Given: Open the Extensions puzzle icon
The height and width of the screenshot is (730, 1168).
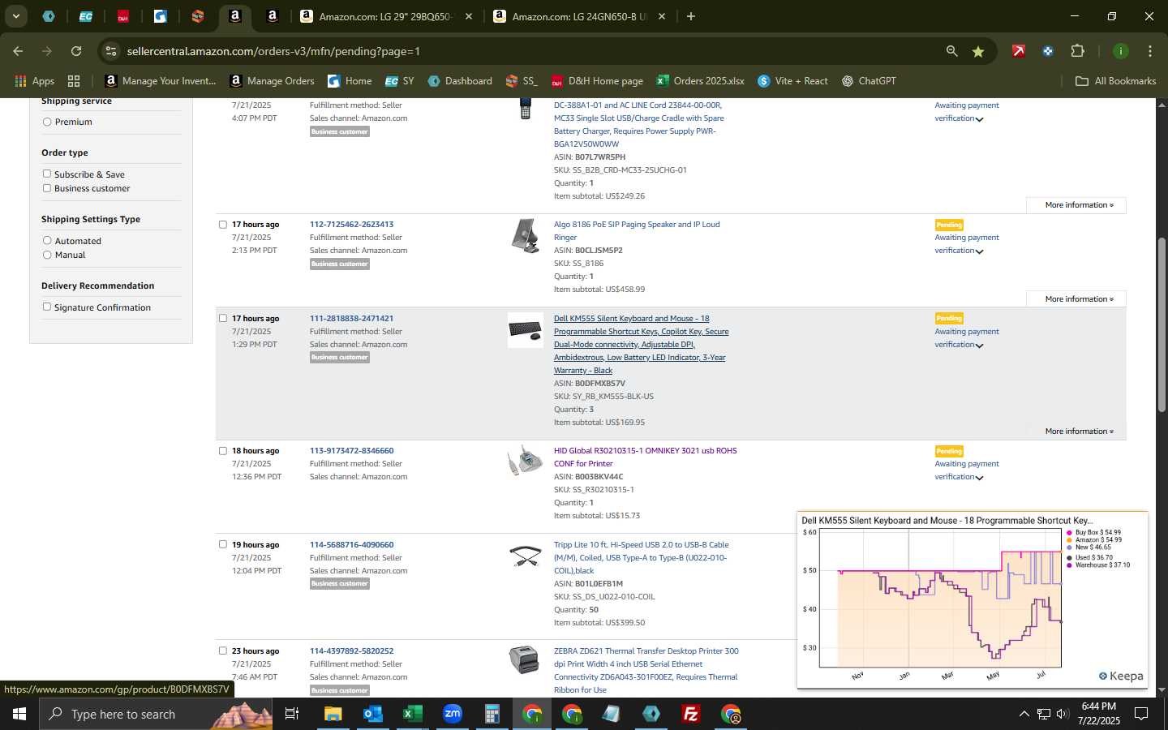Looking at the screenshot, I should (x=1077, y=51).
